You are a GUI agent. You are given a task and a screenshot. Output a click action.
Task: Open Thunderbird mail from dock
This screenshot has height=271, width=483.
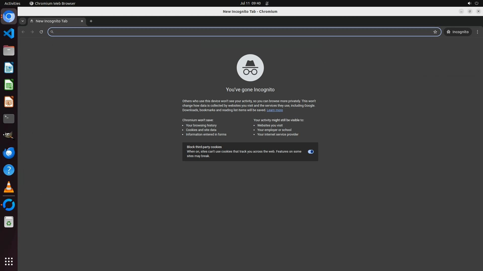click(9, 153)
